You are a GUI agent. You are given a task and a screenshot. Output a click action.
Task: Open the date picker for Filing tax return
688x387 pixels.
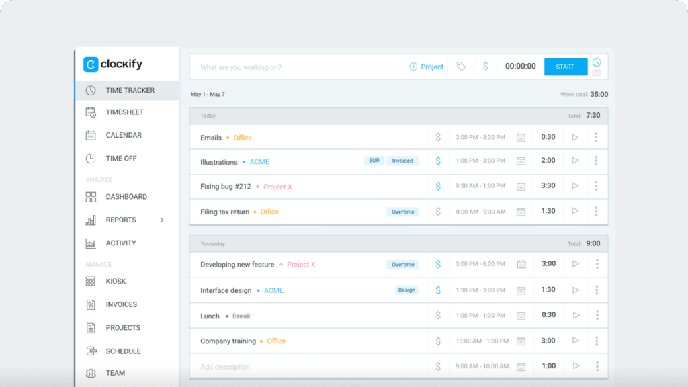[x=521, y=211]
